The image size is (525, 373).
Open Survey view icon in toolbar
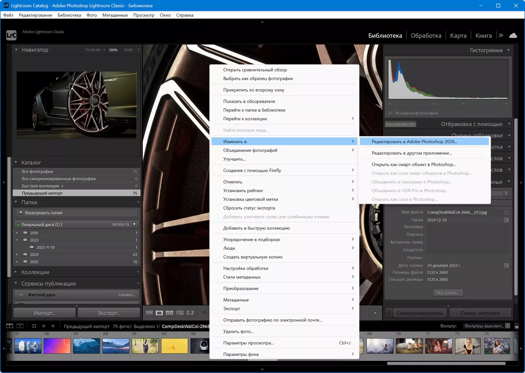[x=180, y=313]
